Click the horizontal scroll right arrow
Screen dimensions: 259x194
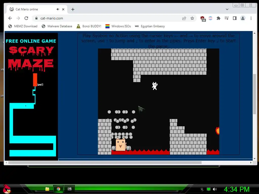coord(251,162)
